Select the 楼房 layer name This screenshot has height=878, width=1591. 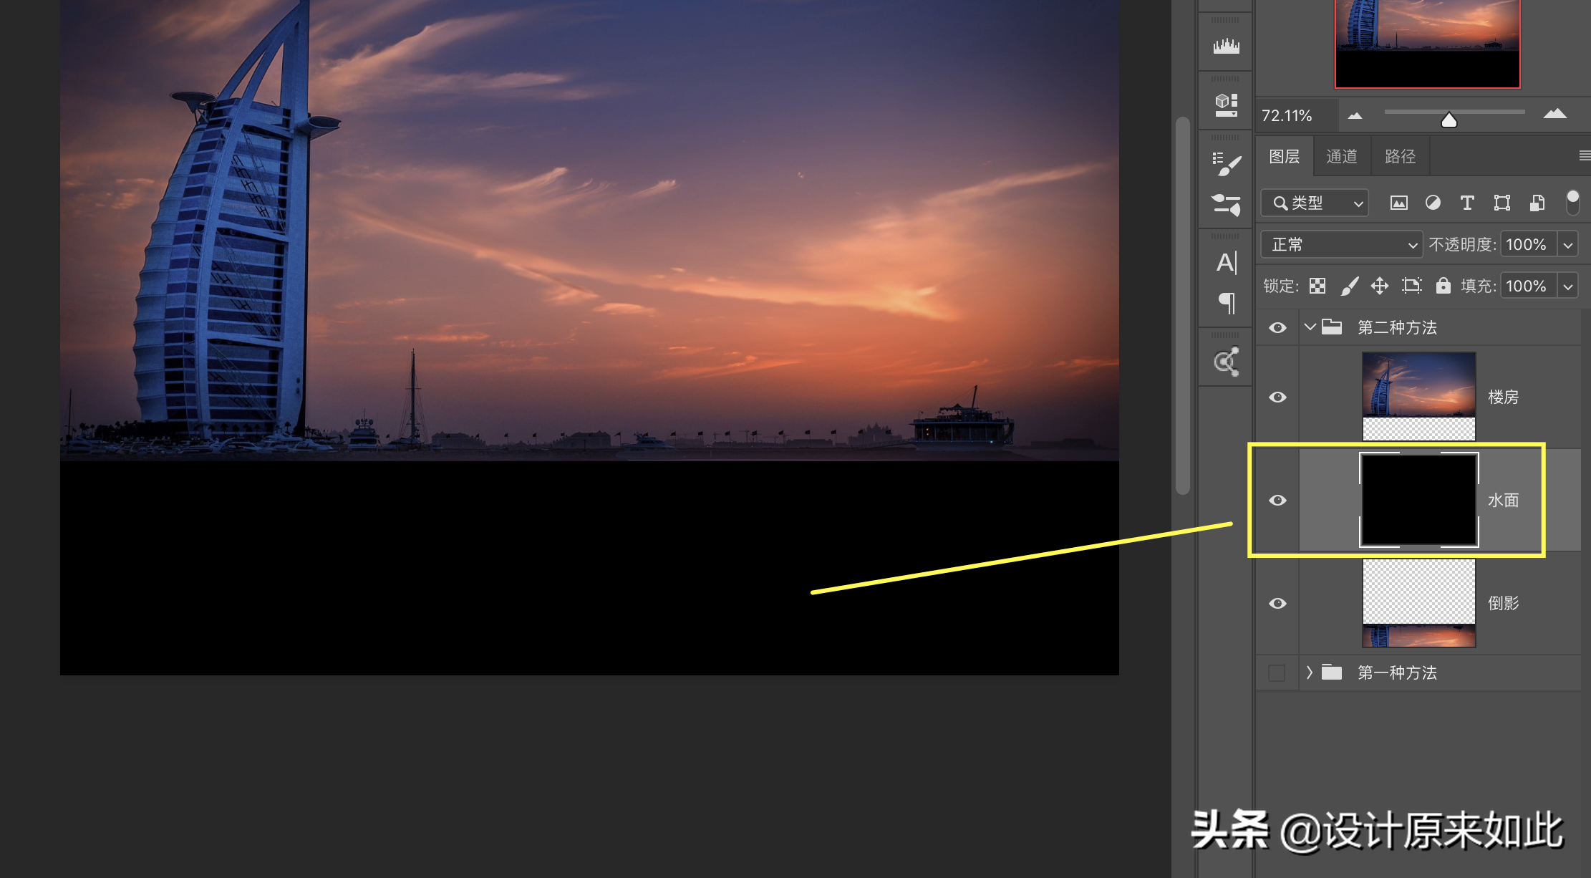[x=1503, y=397]
